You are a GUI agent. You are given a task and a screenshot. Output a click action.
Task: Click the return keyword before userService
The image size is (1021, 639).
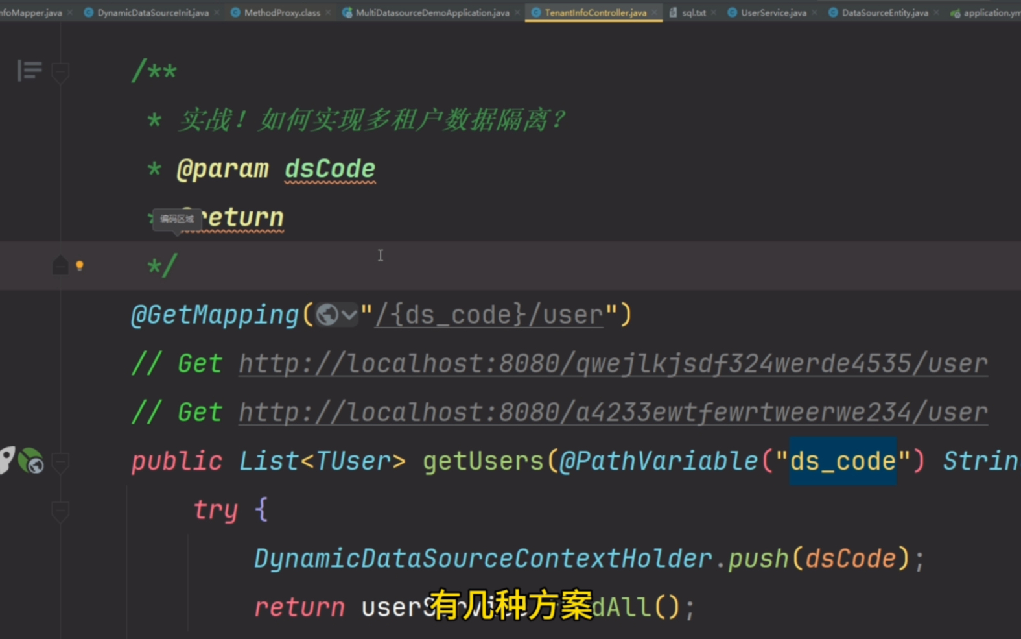tap(299, 608)
